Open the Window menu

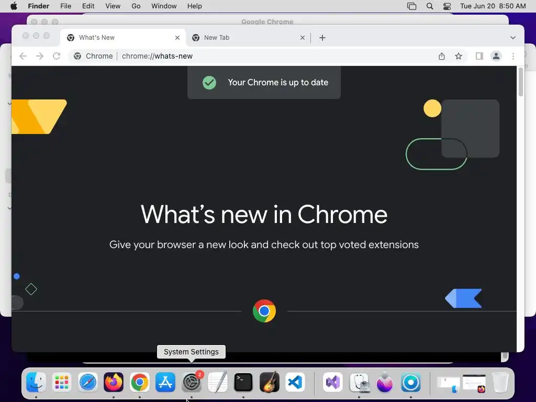coord(164,6)
